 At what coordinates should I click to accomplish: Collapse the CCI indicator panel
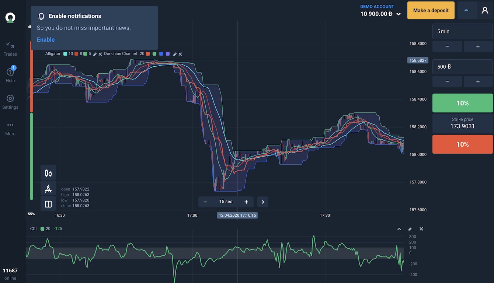[399, 229]
